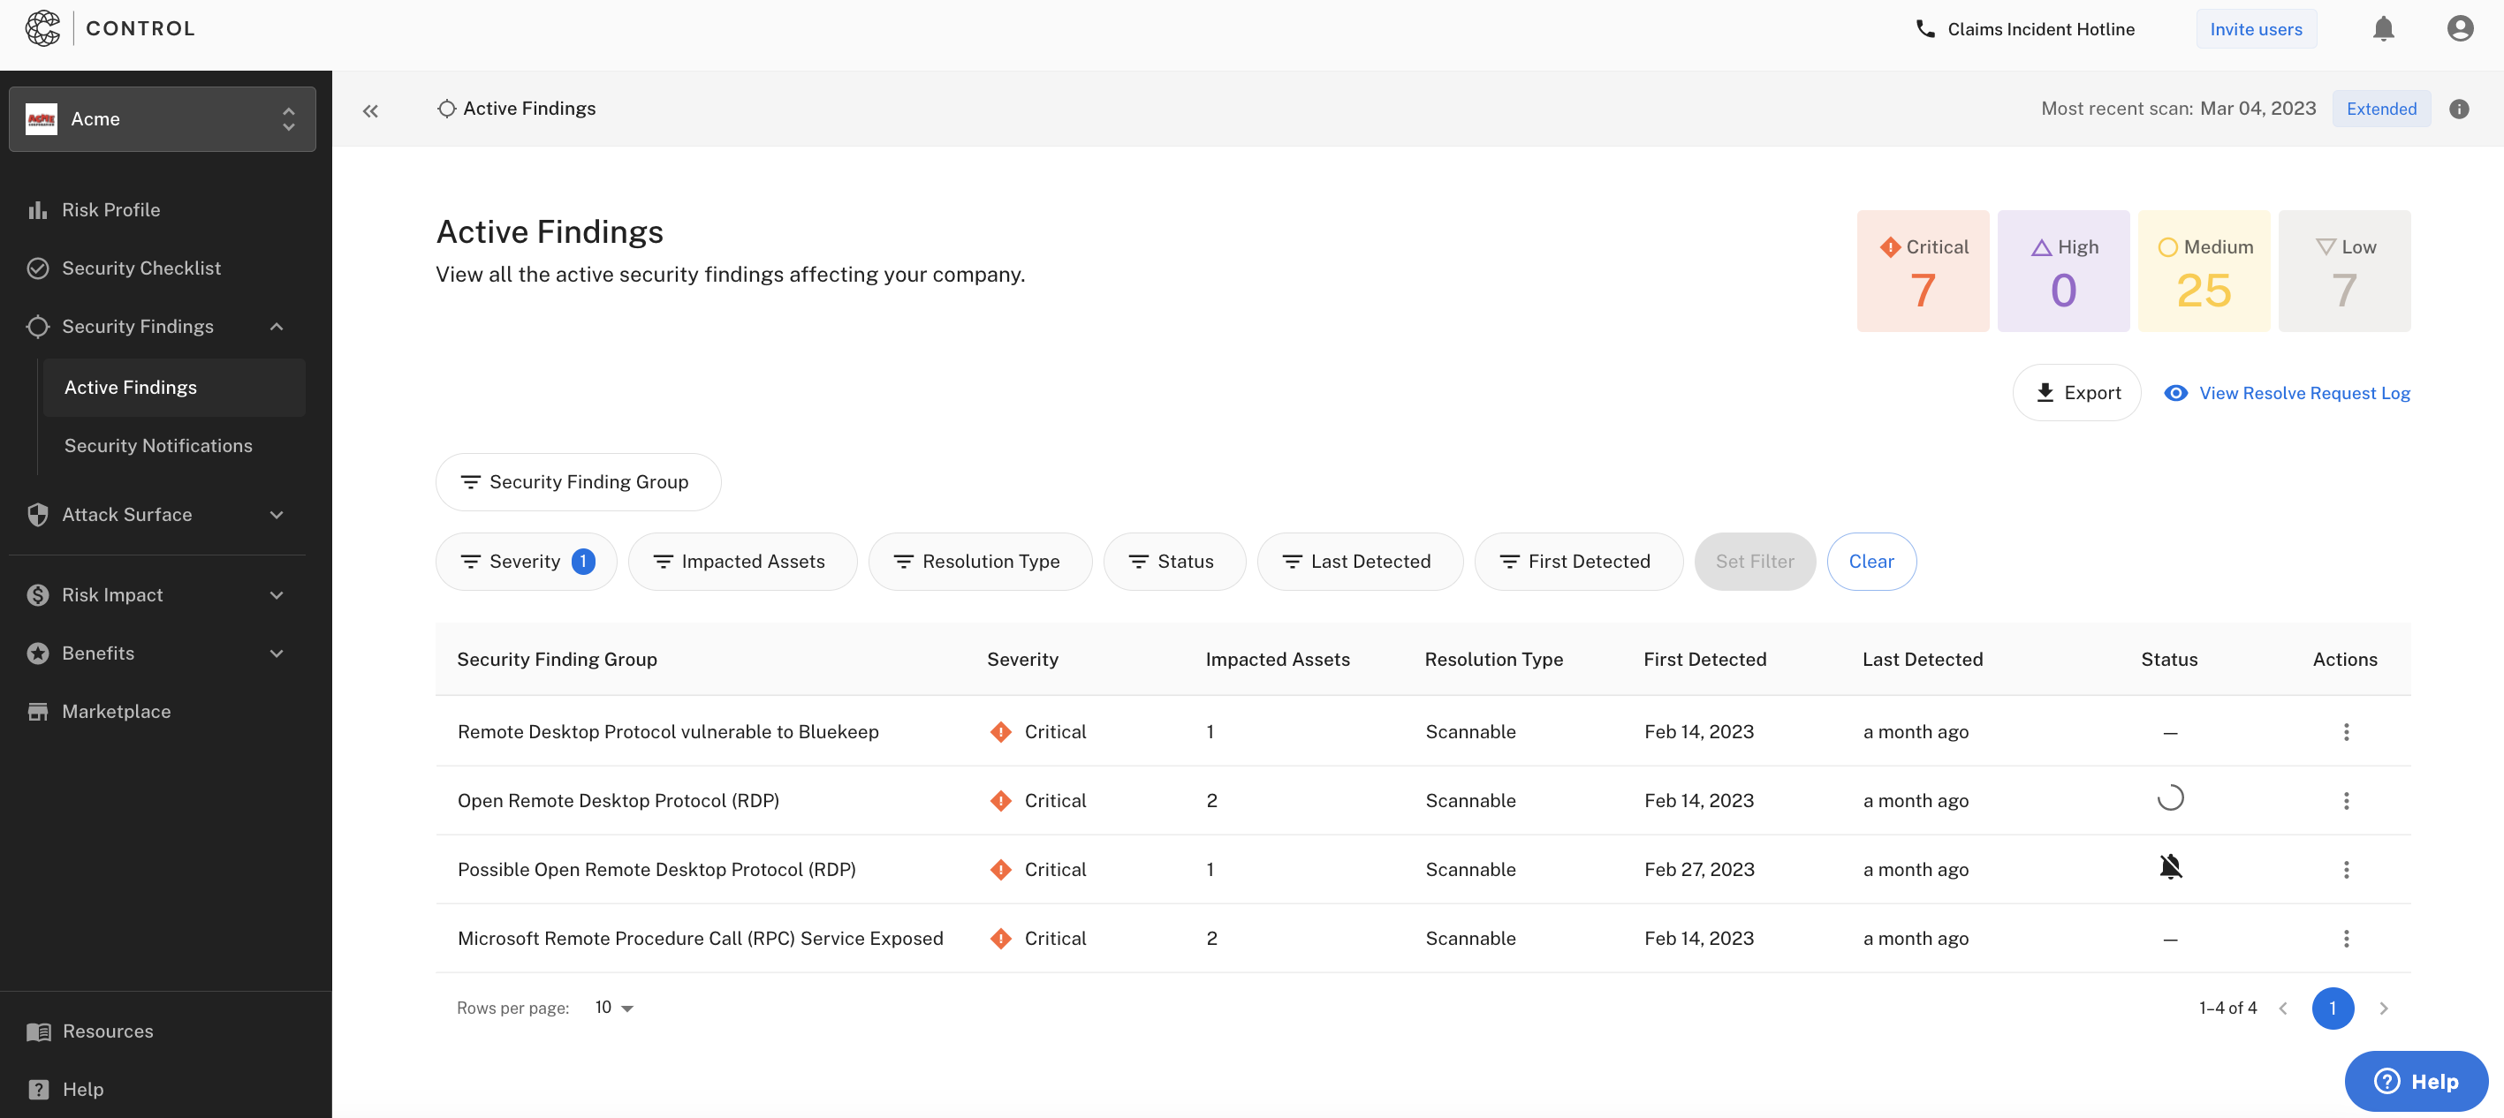Open actions menu for Bluekeep finding row

pyautogui.click(x=2346, y=731)
